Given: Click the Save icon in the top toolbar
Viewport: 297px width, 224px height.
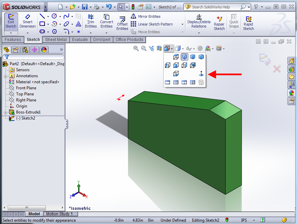Looking at the screenshot, I should (x=85, y=7).
